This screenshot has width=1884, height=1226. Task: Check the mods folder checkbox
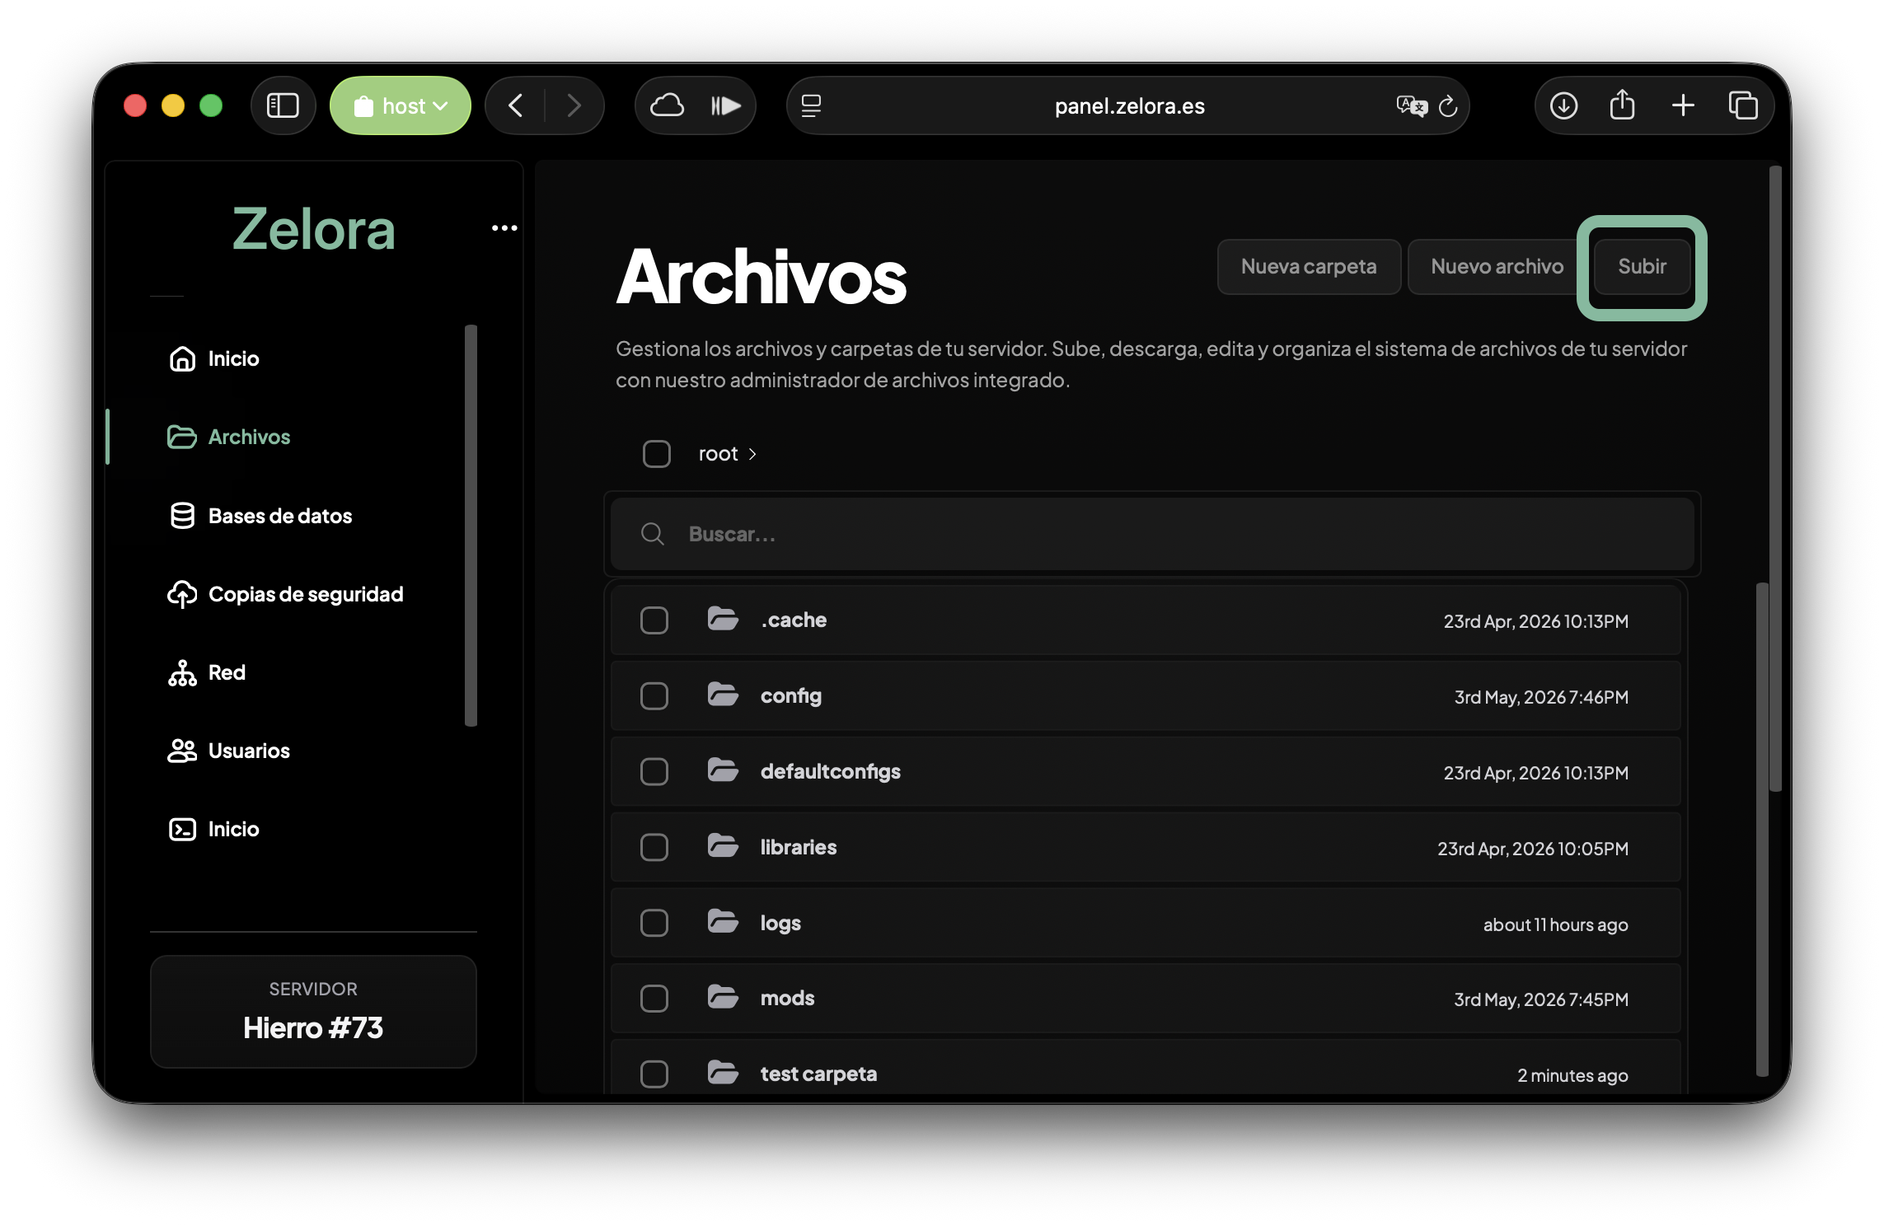click(x=654, y=999)
